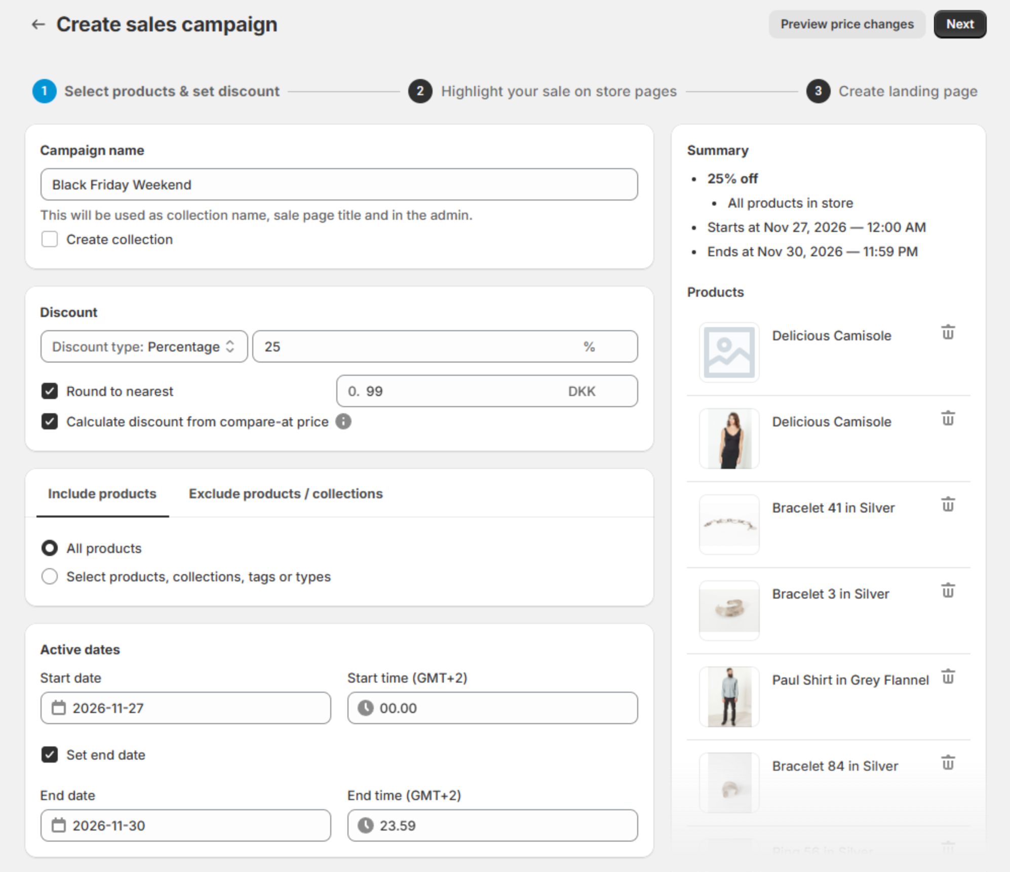Image resolution: width=1010 pixels, height=872 pixels.
Task: Edit Campaign name field Black Friday Weekend
Action: (339, 184)
